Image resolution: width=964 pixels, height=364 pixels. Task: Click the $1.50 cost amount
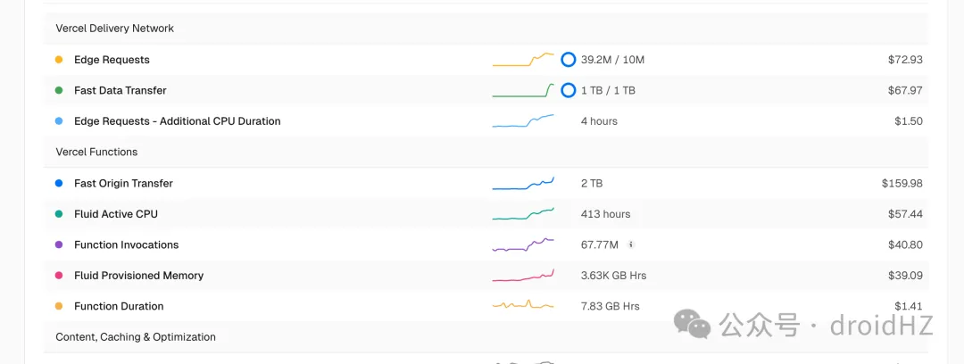click(x=909, y=121)
